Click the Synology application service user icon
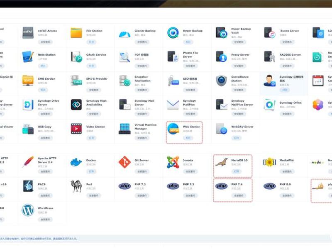This screenshot has width=332, height=249. click(270, 81)
